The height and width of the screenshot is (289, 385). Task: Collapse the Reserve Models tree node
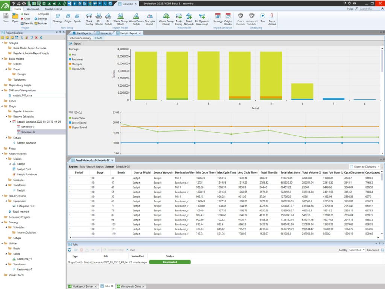(x=2, y=154)
